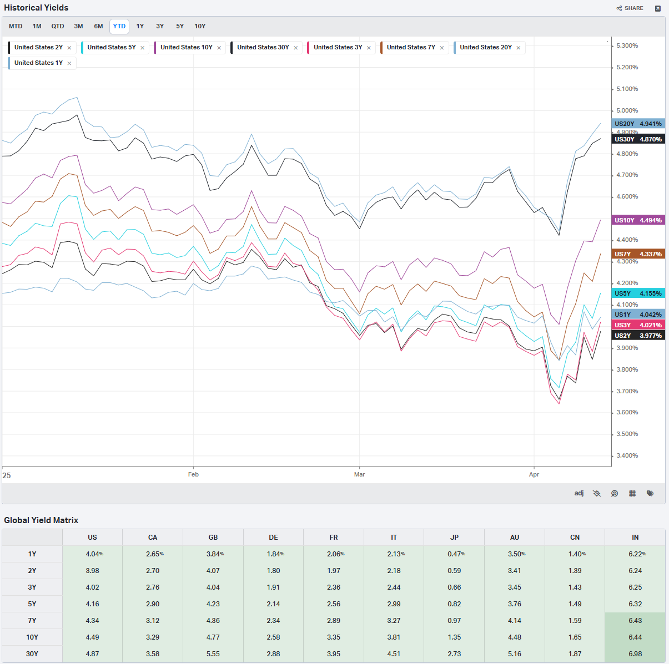Click the DE column header in matrix
The height and width of the screenshot is (664, 669).
coord(273,538)
